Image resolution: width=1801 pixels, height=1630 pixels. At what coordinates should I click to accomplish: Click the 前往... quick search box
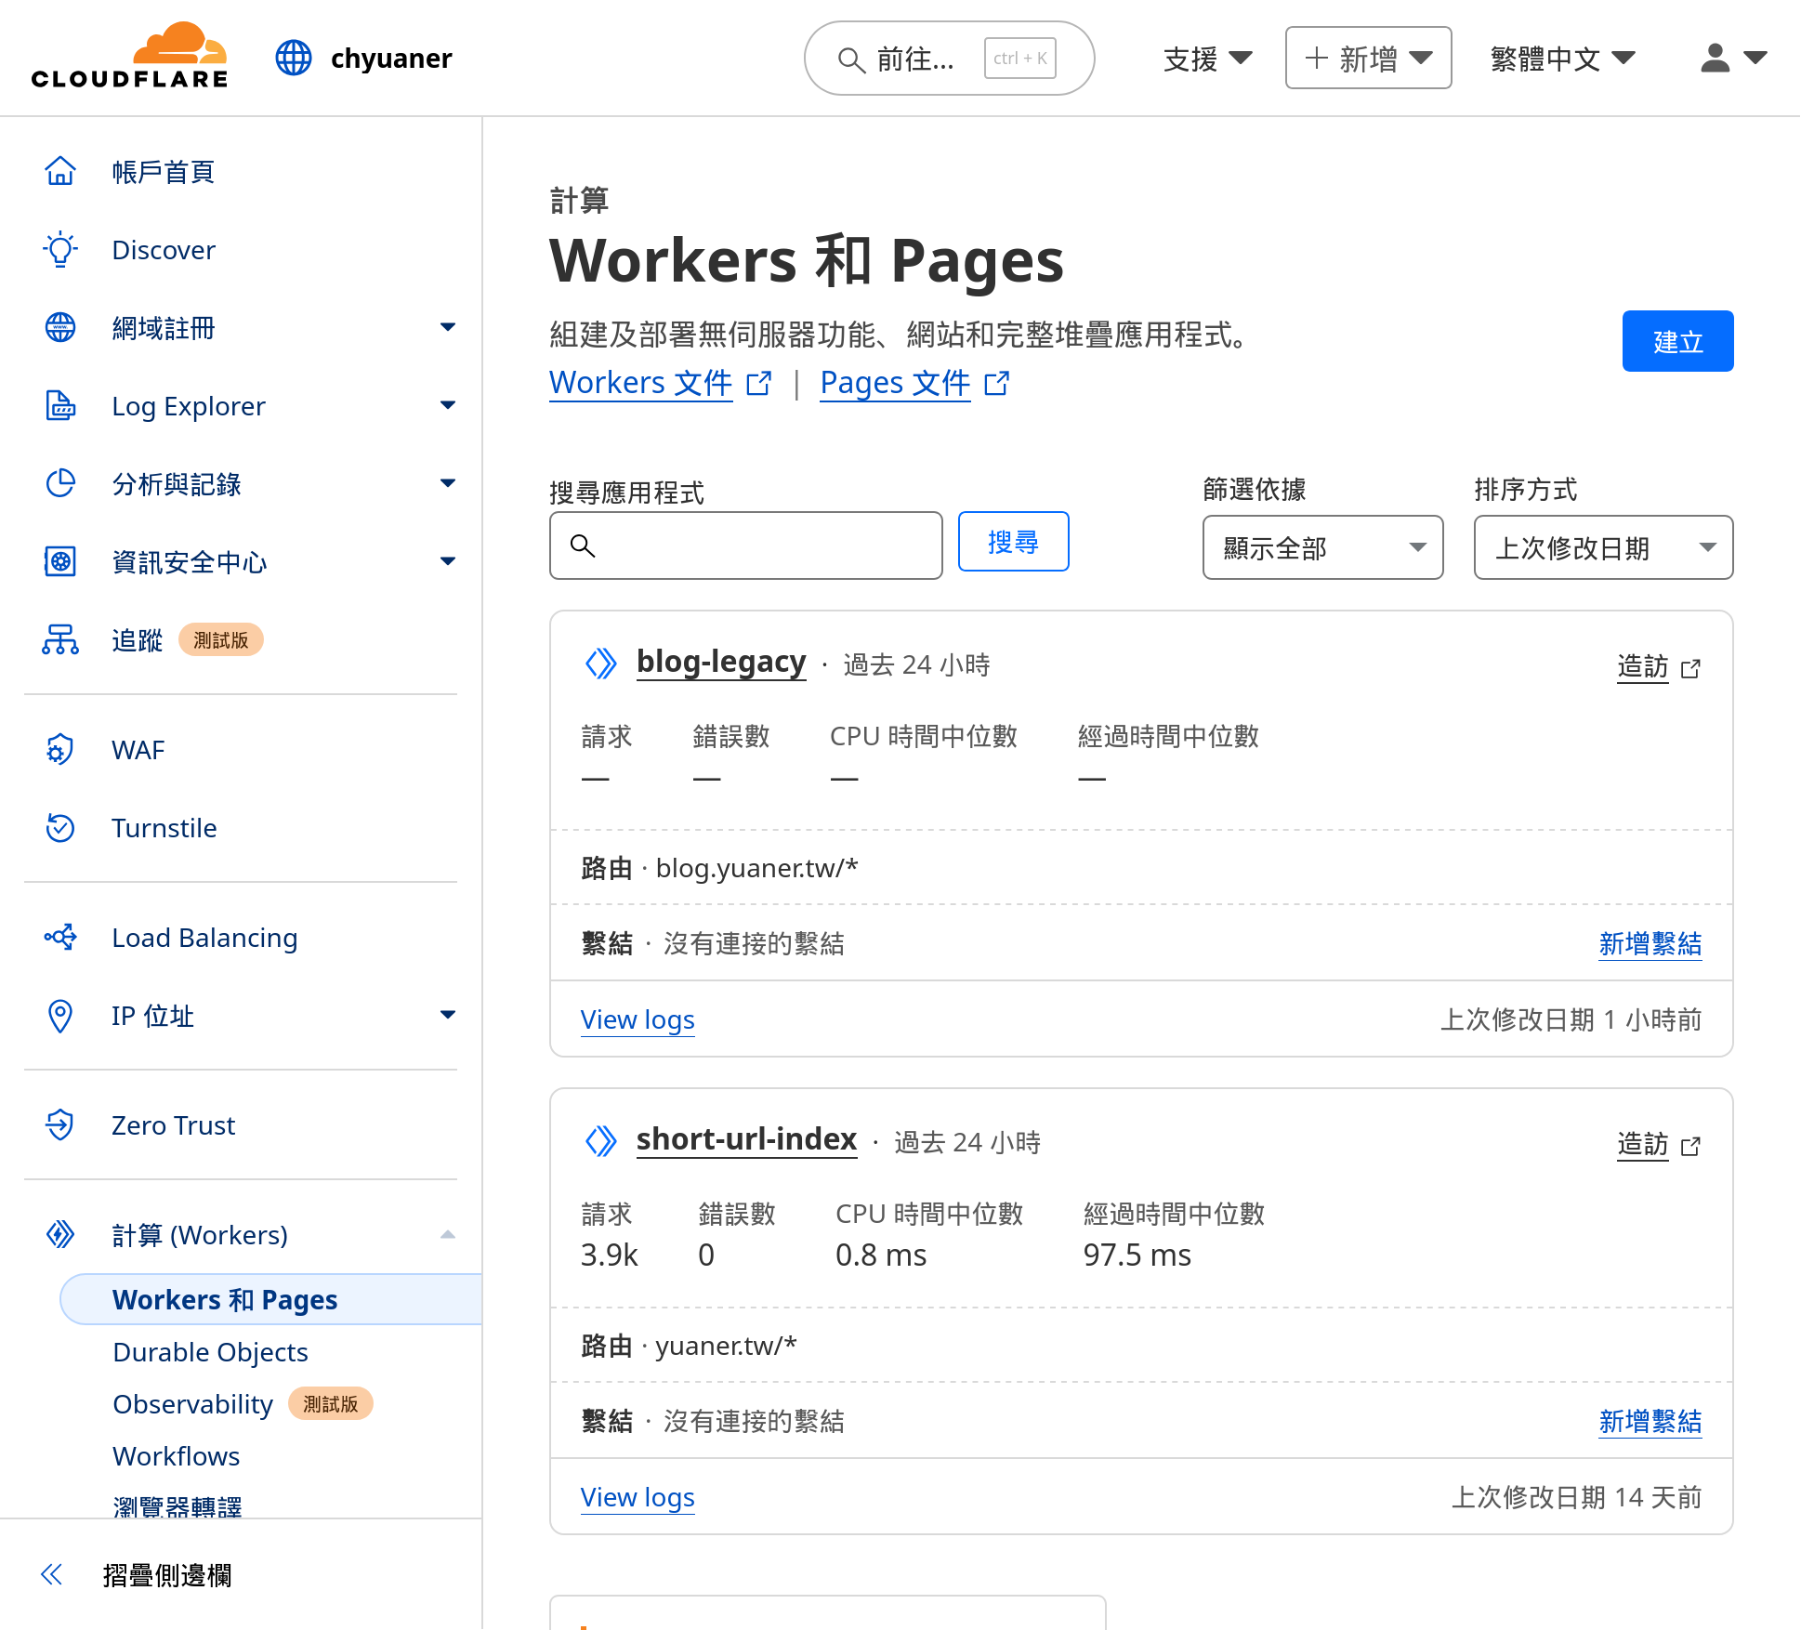949,59
